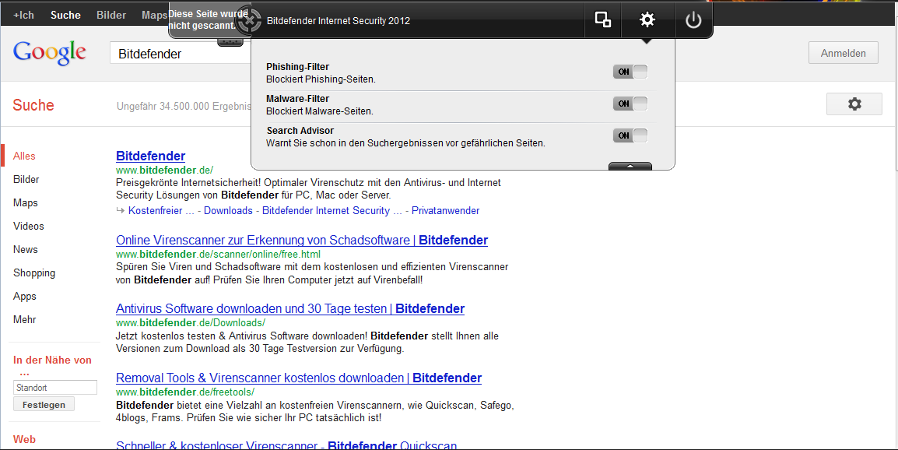The width and height of the screenshot is (898, 450).
Task: Select Shopping filter in left sidebar
Action: 33,272
